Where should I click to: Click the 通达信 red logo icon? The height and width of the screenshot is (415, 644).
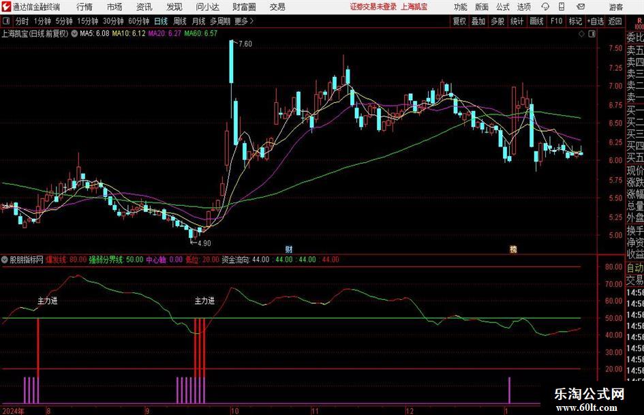pos(6,7)
